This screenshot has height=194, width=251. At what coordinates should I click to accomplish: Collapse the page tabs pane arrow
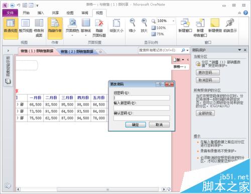[188, 60]
